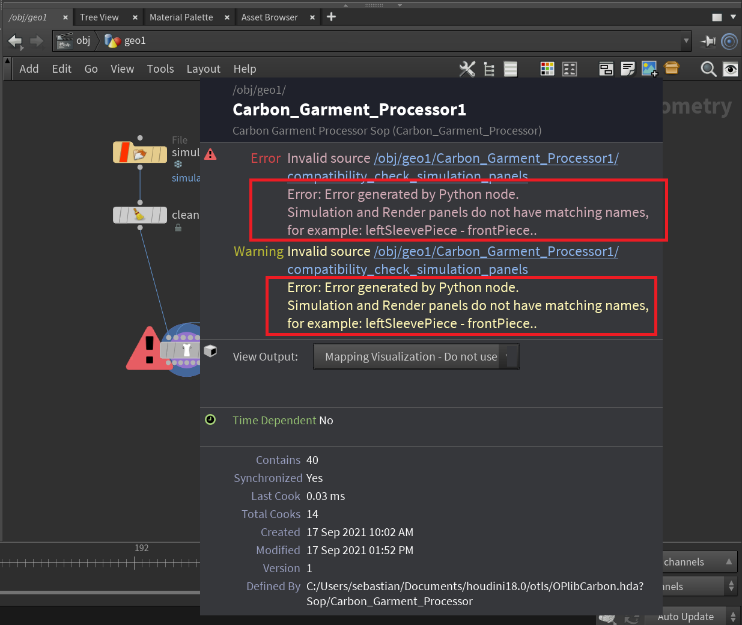Image resolution: width=742 pixels, height=625 pixels.
Task: Open the Layout menu
Action: (x=203, y=69)
